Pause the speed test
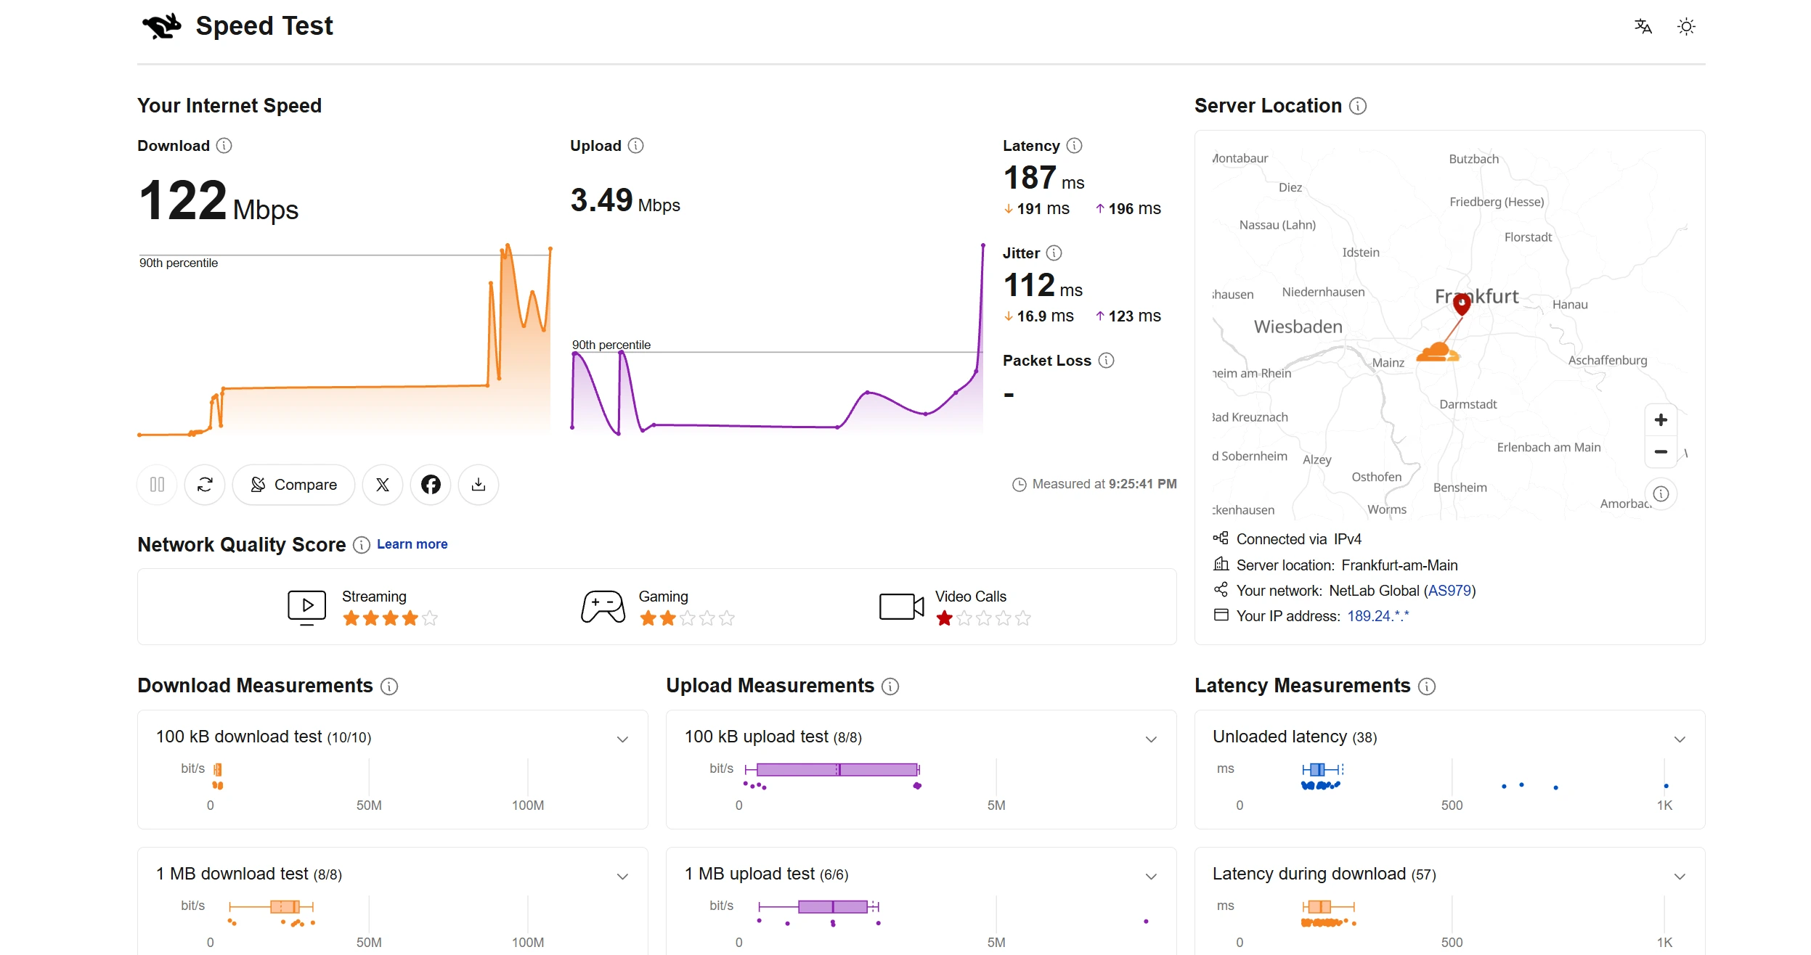Viewport: 1811px width, 955px height. point(157,484)
